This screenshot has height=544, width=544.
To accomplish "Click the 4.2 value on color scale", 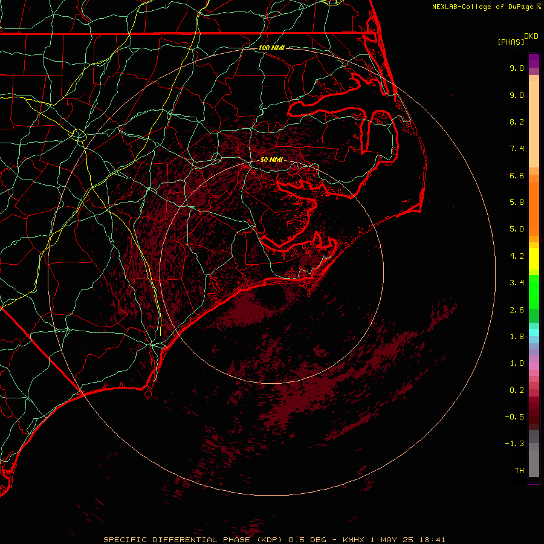I will click(x=517, y=256).
